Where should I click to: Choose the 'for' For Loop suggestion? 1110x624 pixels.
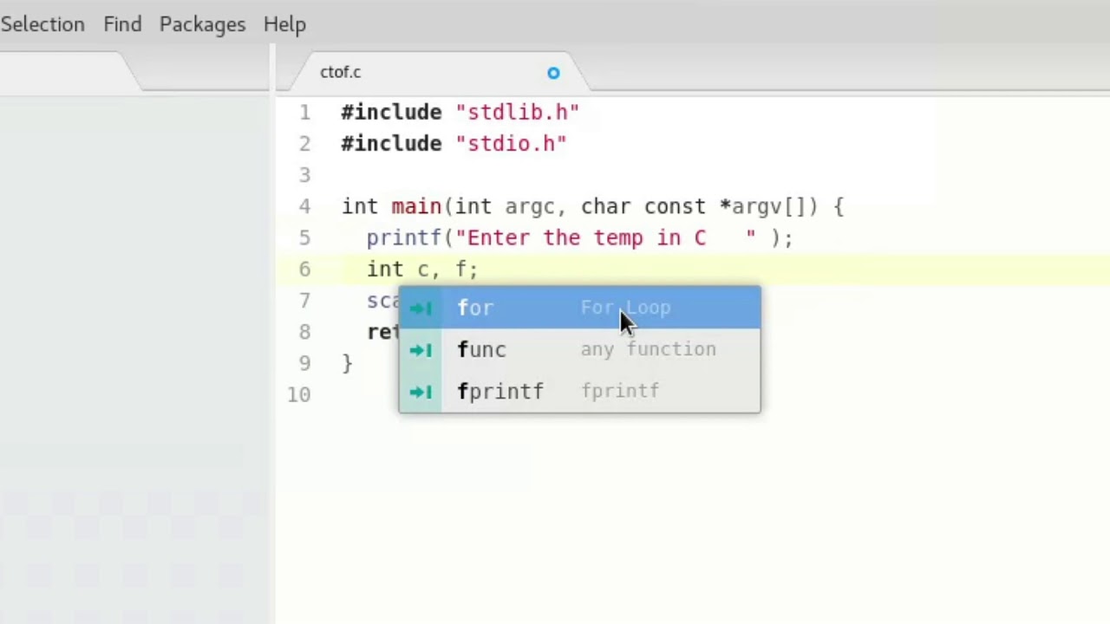pos(579,308)
